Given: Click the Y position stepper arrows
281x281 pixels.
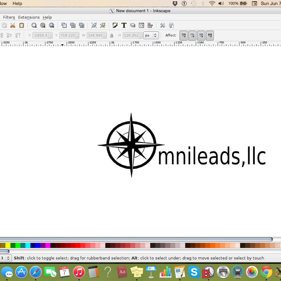Looking at the screenshot, I should (77, 35).
